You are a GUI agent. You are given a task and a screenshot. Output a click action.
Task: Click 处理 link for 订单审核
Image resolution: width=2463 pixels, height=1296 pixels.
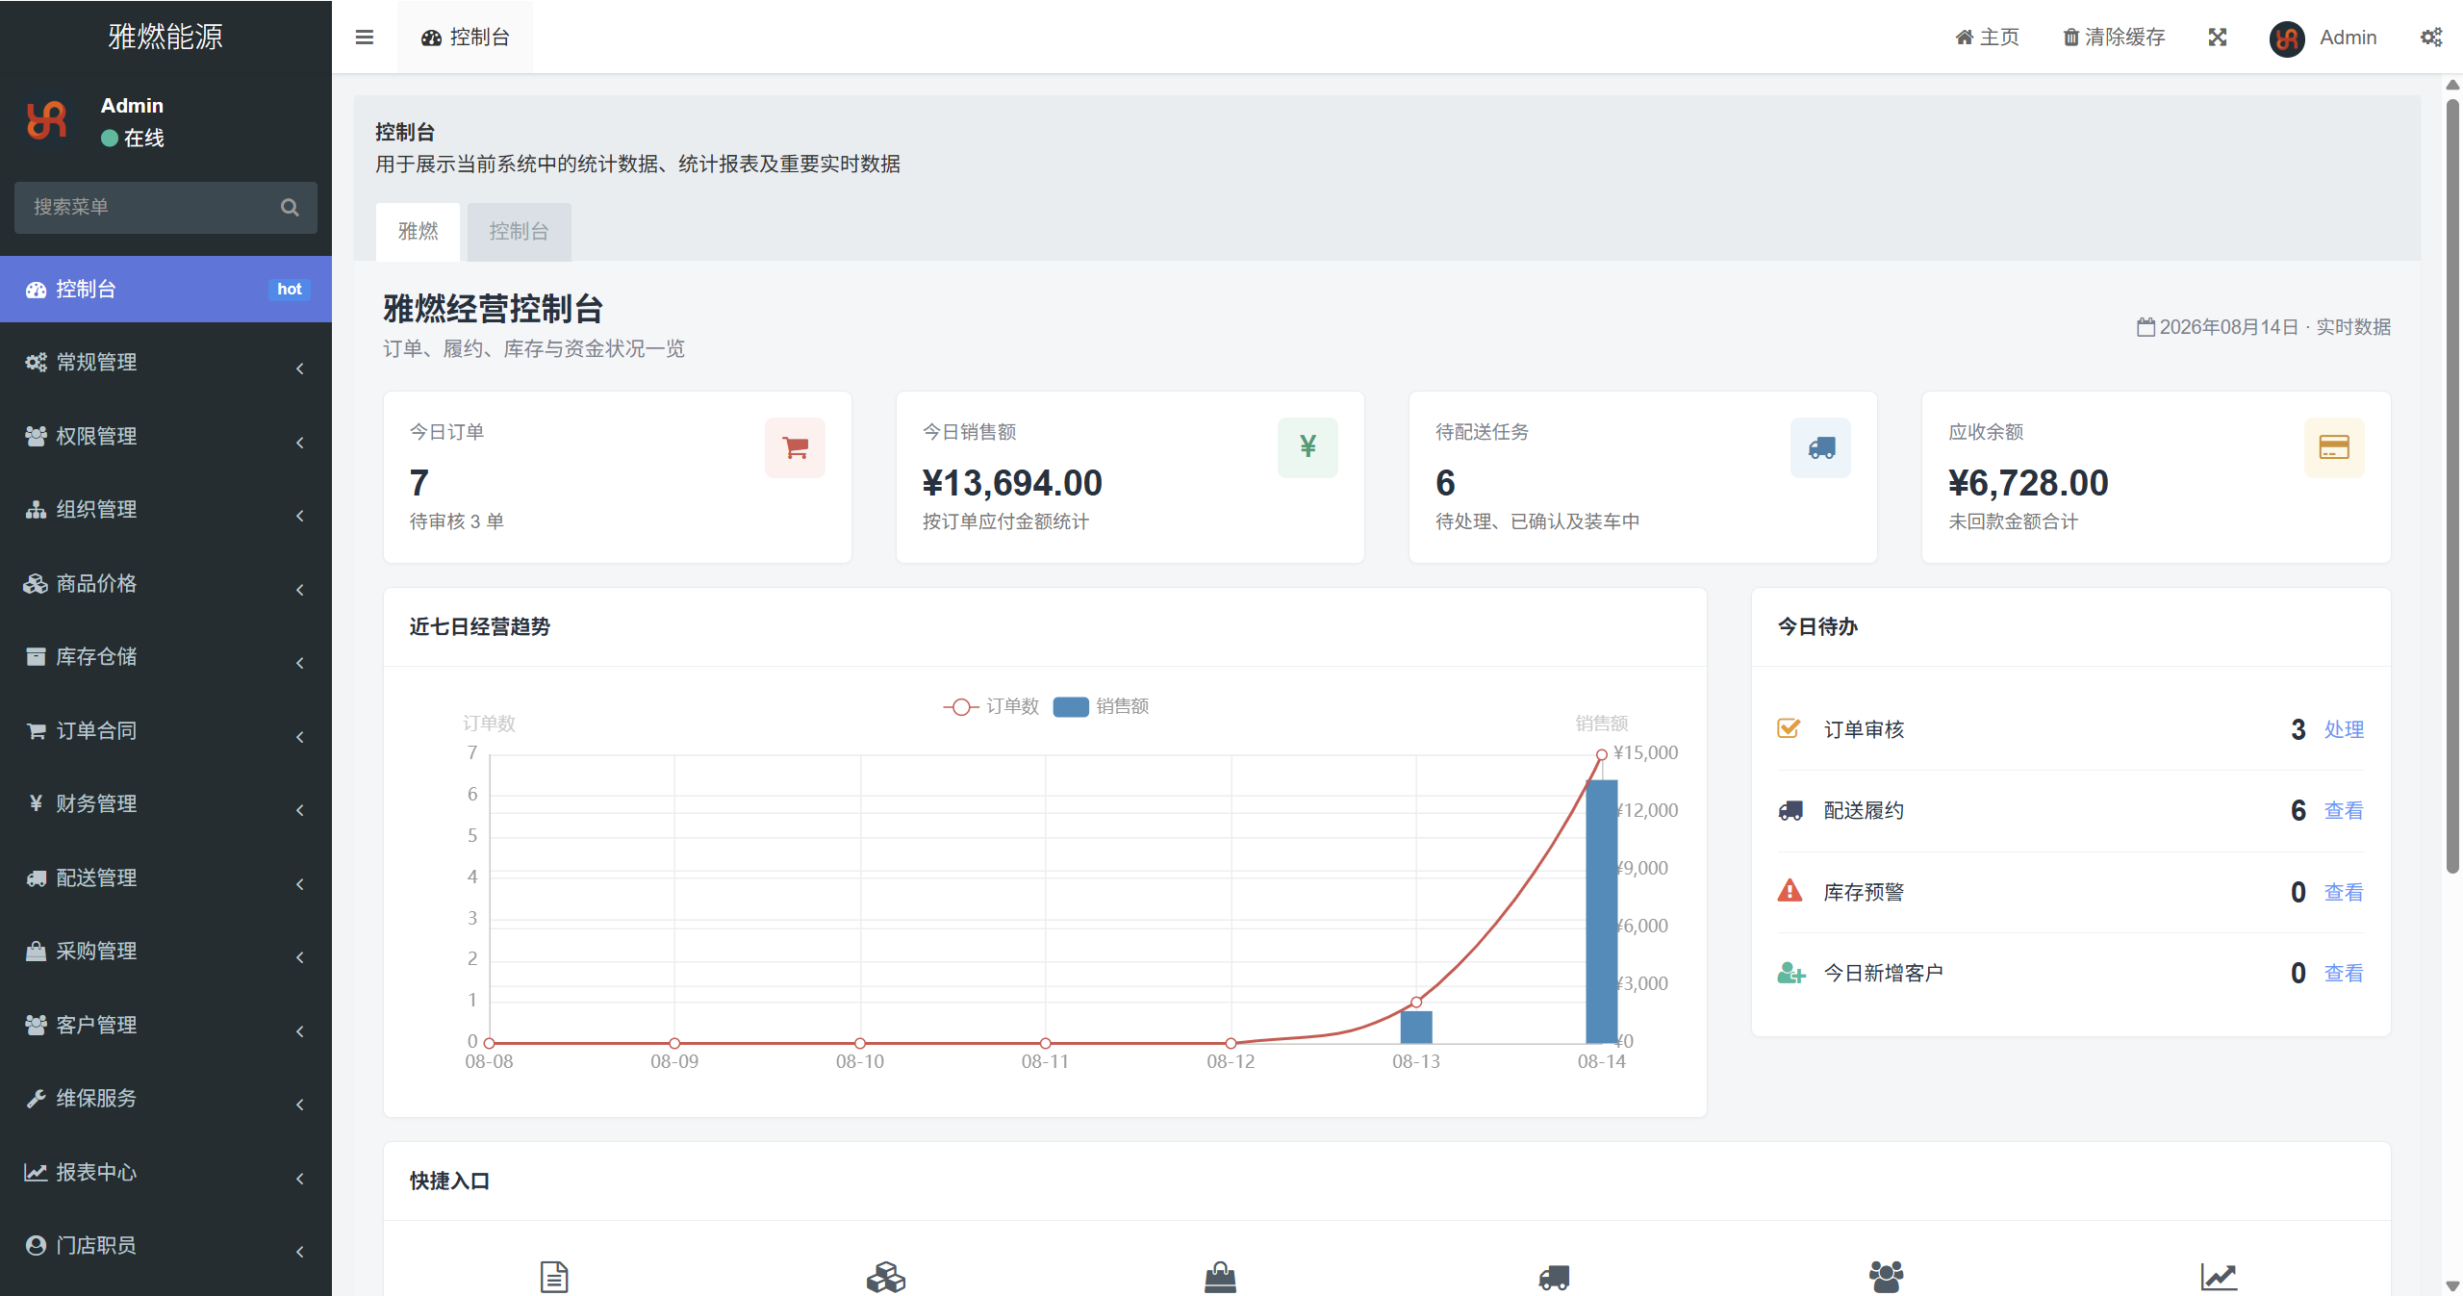pos(2344,730)
